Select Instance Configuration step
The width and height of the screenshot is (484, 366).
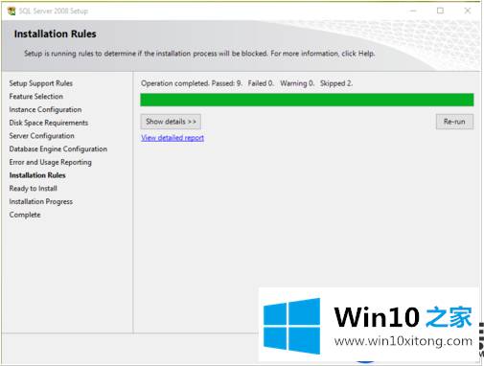[45, 109]
